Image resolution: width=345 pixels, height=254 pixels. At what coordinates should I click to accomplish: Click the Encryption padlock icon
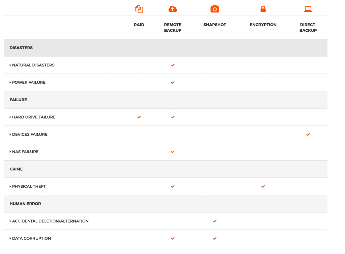[x=263, y=9]
